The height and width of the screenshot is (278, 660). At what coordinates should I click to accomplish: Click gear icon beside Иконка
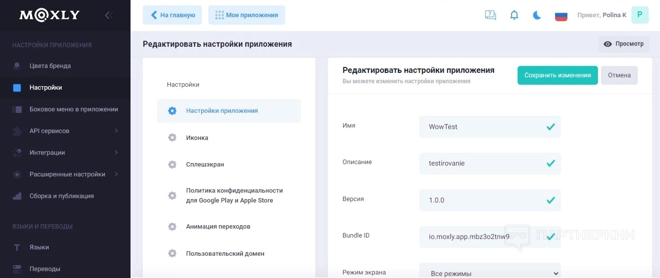(x=172, y=138)
